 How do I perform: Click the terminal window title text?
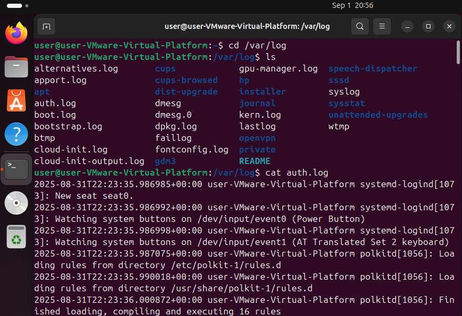coord(247,26)
